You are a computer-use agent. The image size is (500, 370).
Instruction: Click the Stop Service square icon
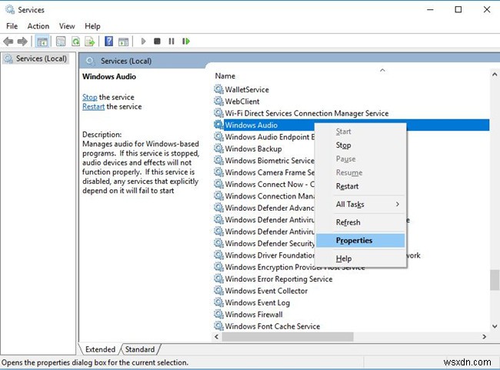[157, 41]
